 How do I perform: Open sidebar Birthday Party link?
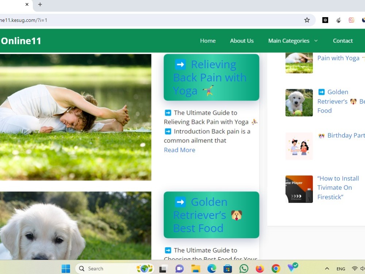(x=346, y=136)
